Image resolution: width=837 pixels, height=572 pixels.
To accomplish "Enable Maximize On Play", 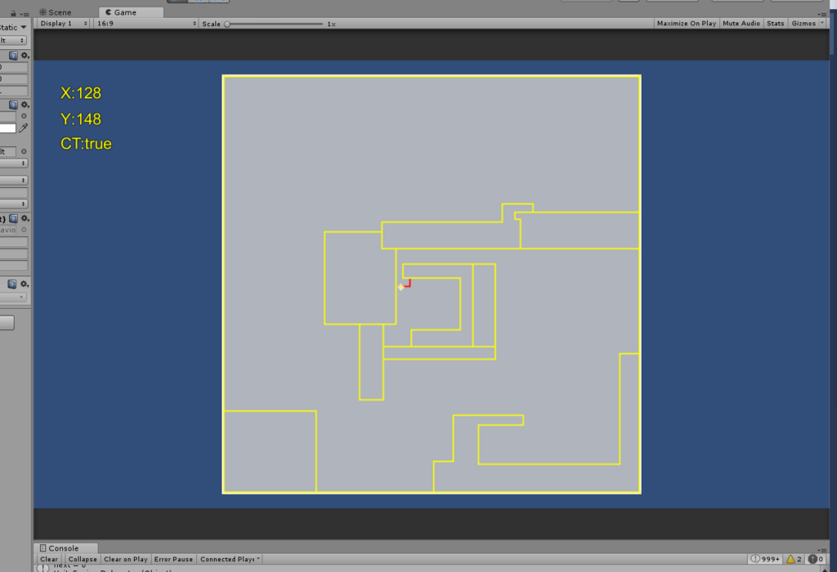I will tap(687, 24).
